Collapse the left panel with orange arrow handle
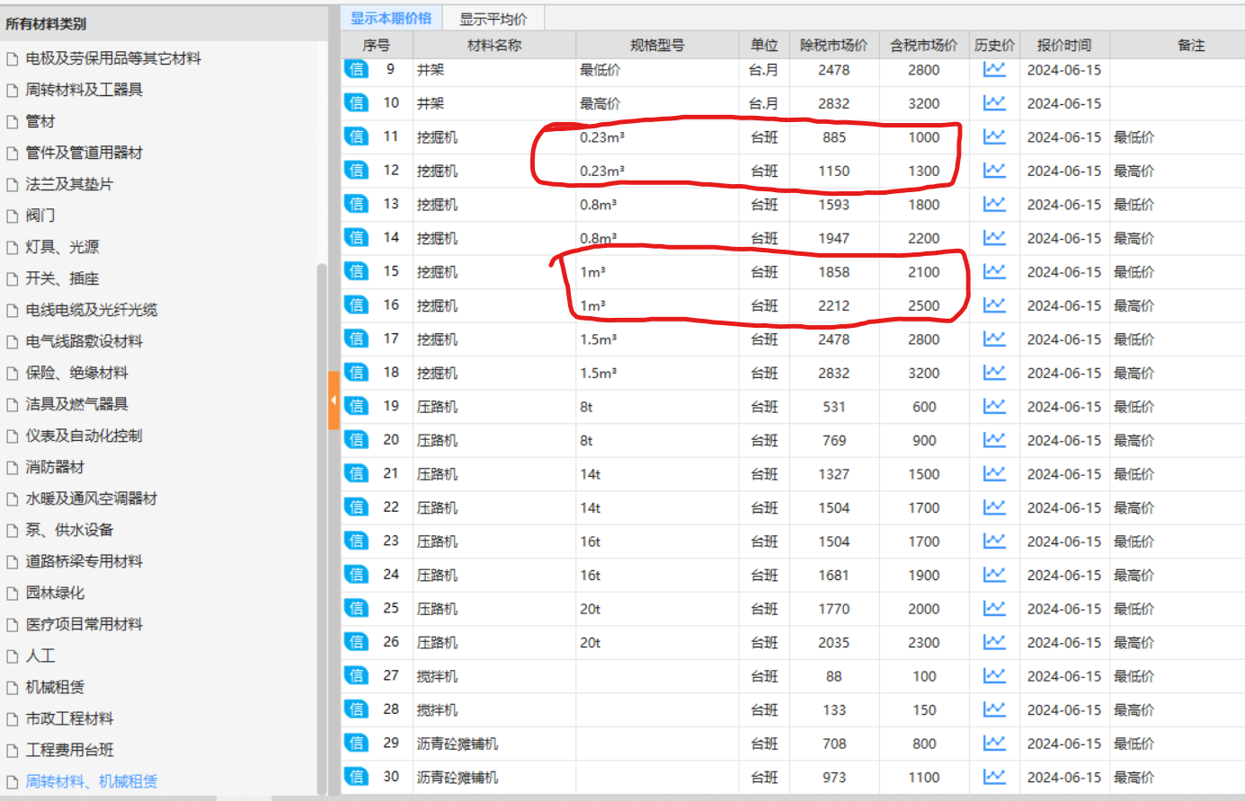This screenshot has height=801, width=1245. coord(333,400)
